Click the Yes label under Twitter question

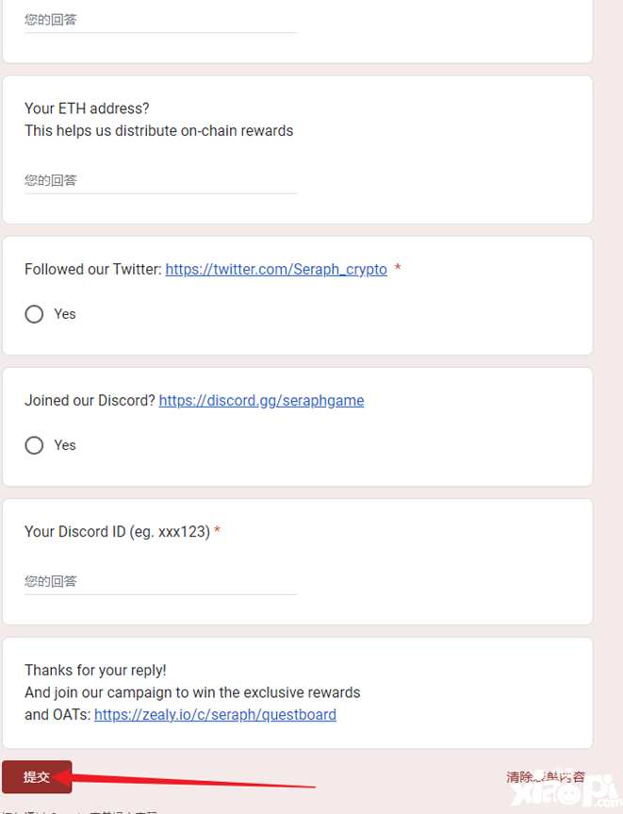(x=65, y=314)
